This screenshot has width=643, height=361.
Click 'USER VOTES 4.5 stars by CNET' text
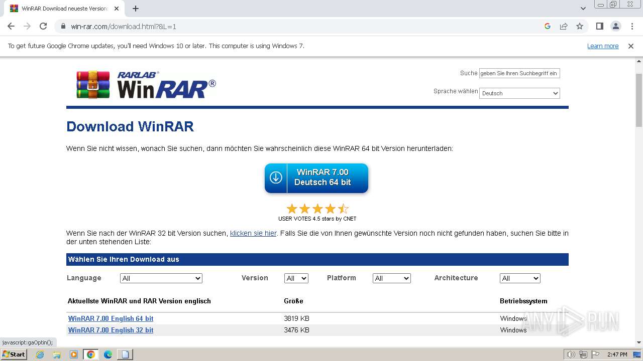pos(317,219)
